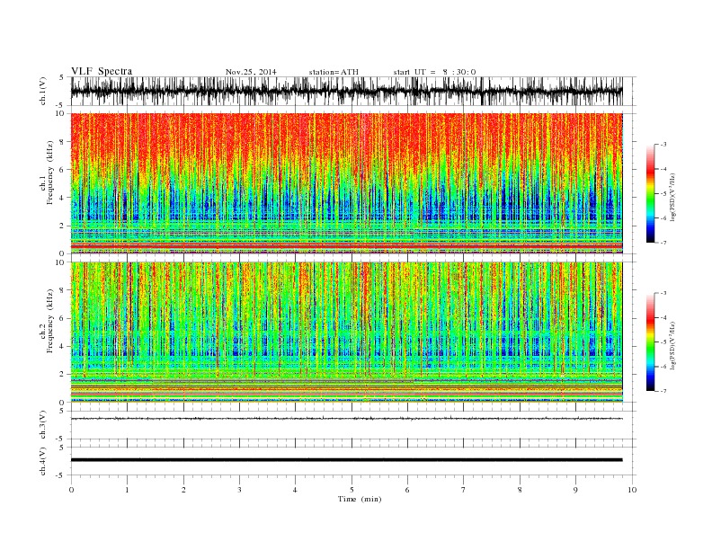Screen dimensions: 712x550
Task: Click the "5" tick of the ch.1(V) axis
Action: pyautogui.click(x=63, y=77)
